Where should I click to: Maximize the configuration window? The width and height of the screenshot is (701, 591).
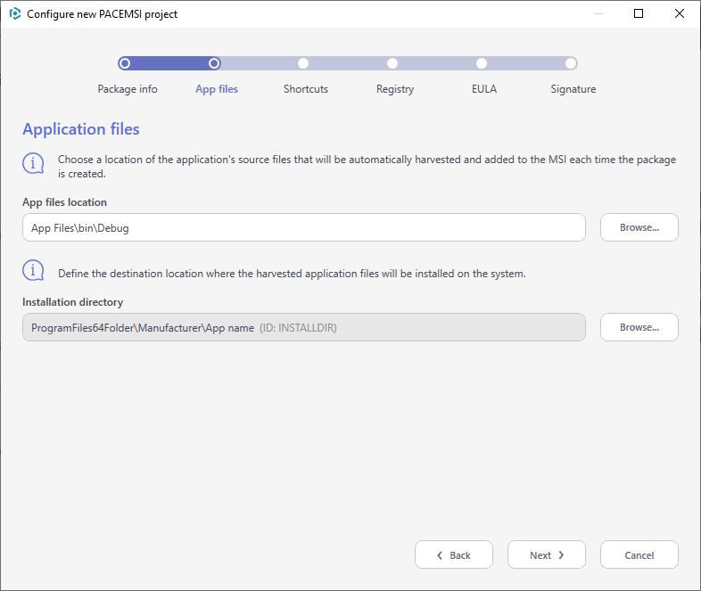[639, 13]
